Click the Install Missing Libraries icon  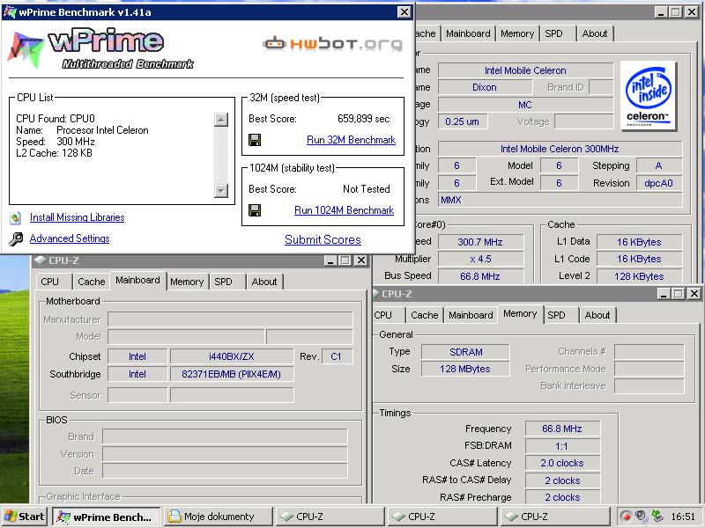(16, 217)
